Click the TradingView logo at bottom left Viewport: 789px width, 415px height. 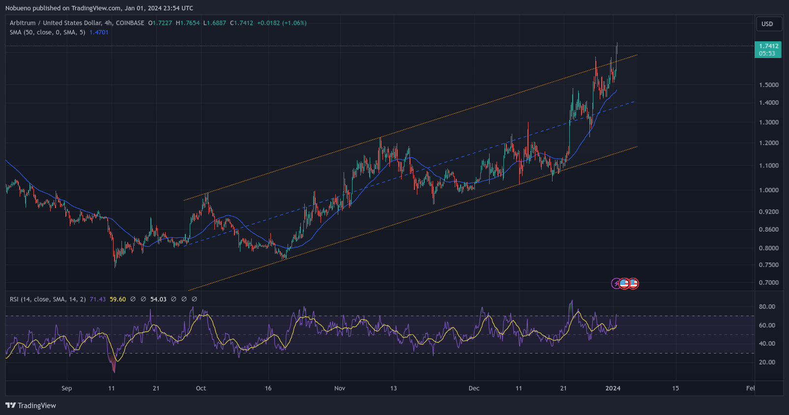pyautogui.click(x=30, y=406)
